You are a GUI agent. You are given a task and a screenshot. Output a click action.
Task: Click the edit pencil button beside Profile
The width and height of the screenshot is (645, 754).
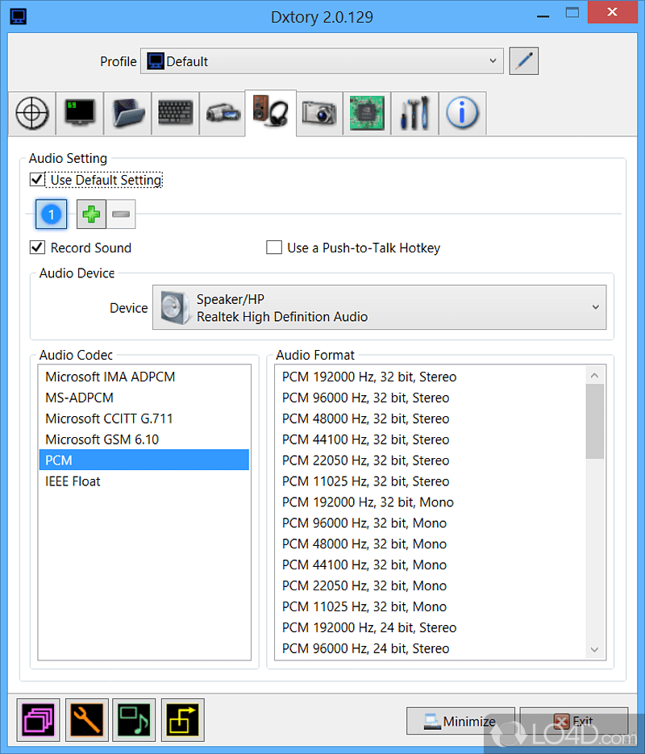coord(523,60)
